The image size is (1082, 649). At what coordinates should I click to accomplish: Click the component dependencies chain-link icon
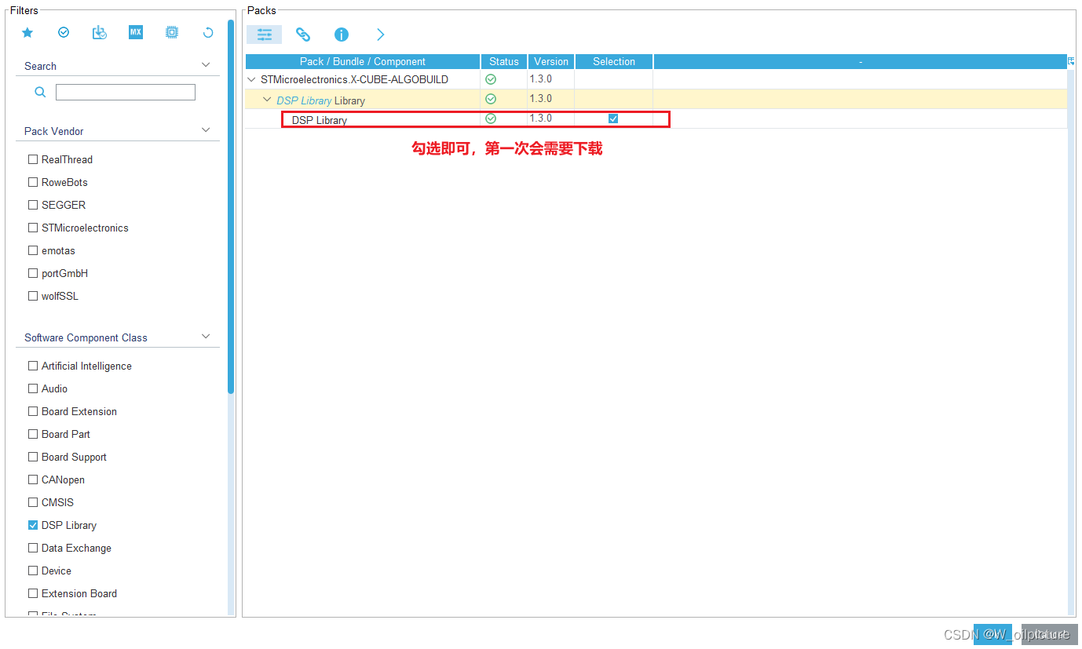tap(303, 35)
